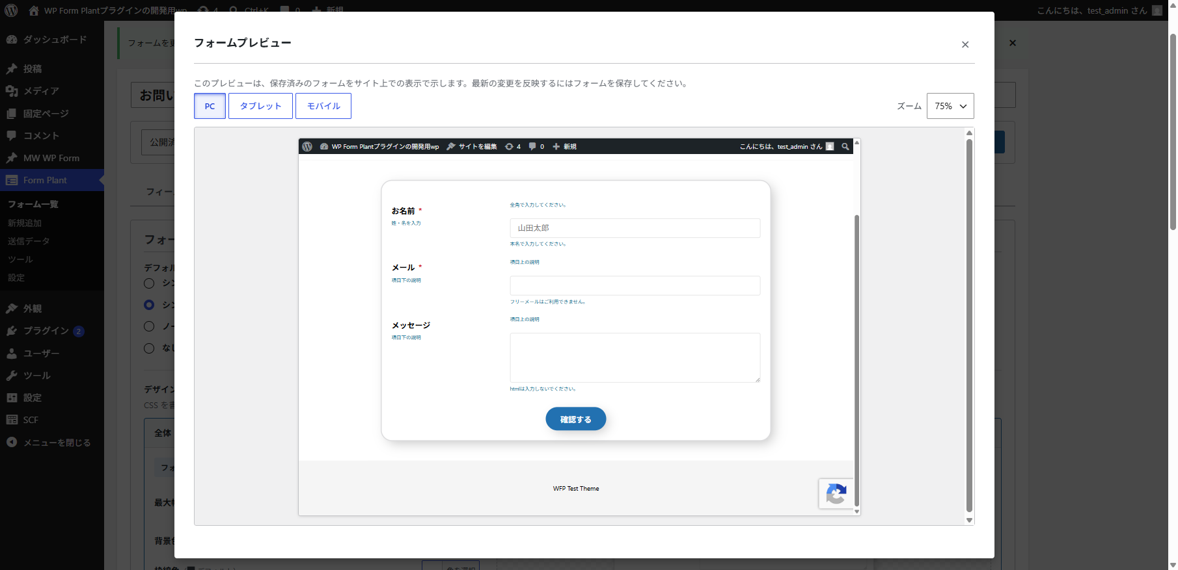Select fourth default design radio button
Screen dimensions: 1178x570
149,348
